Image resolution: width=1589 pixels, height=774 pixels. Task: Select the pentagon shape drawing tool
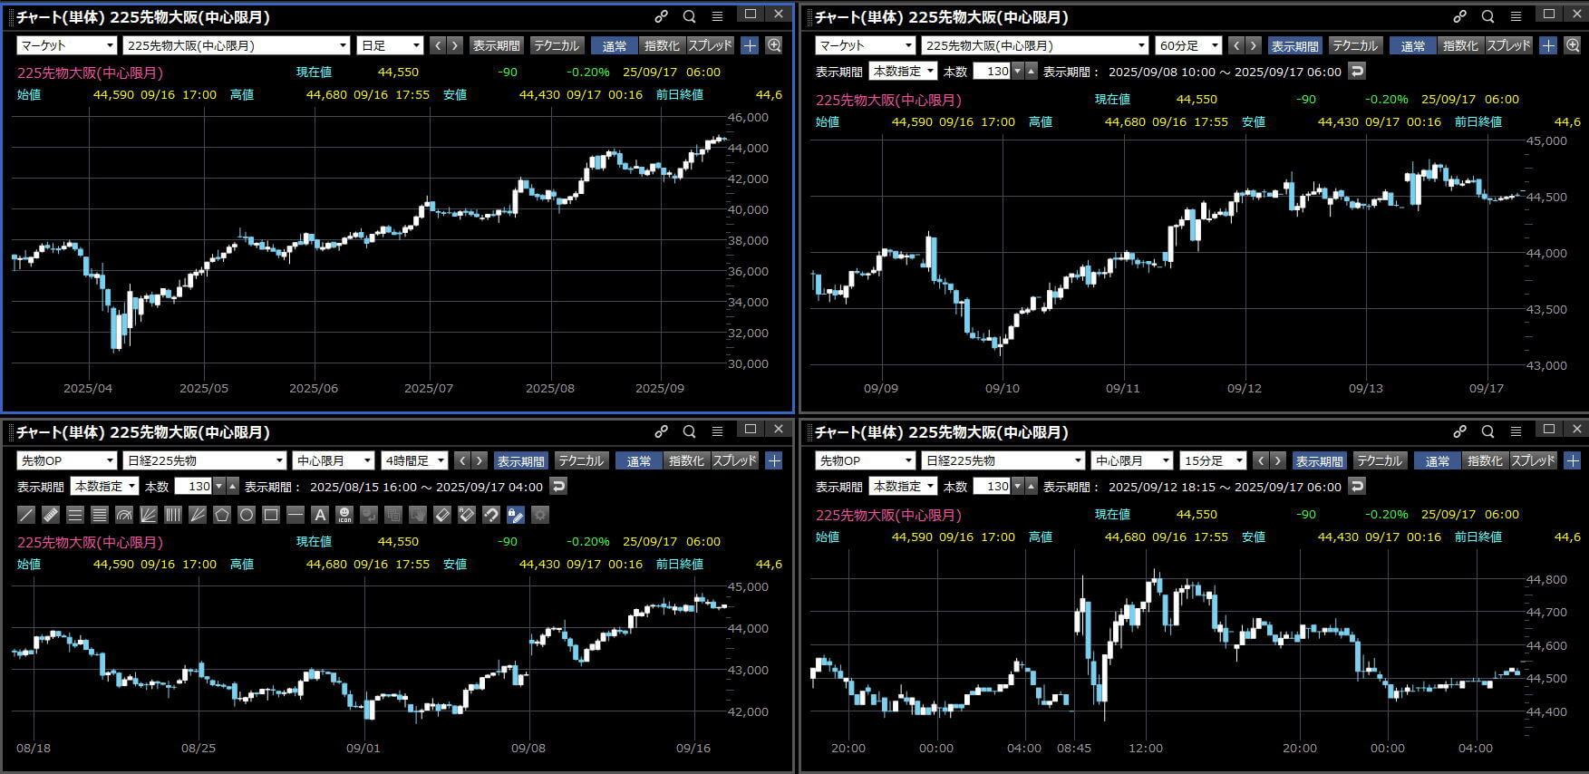pyautogui.click(x=222, y=515)
